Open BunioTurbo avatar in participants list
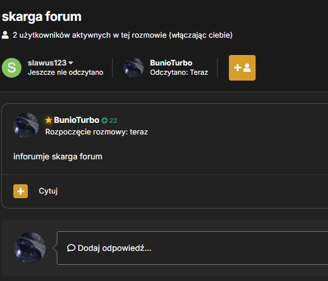 [134, 68]
